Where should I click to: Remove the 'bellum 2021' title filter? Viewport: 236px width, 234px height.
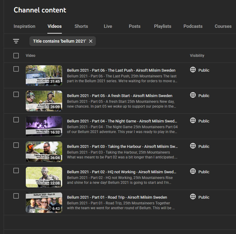pos(91,41)
